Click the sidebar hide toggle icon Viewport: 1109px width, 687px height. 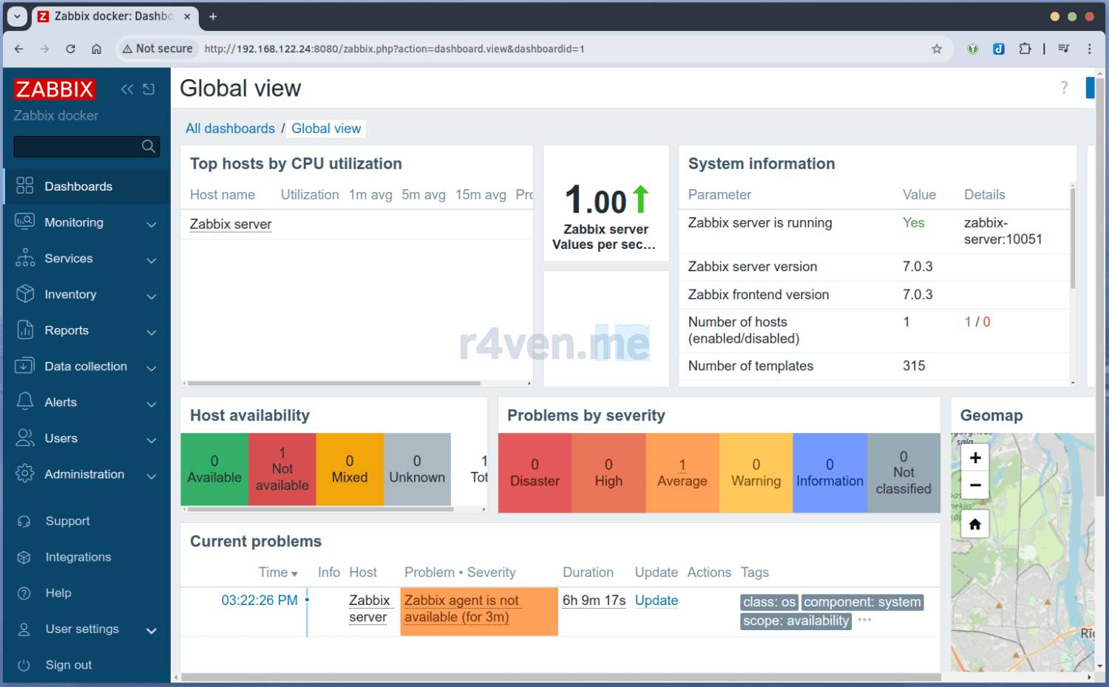(149, 89)
